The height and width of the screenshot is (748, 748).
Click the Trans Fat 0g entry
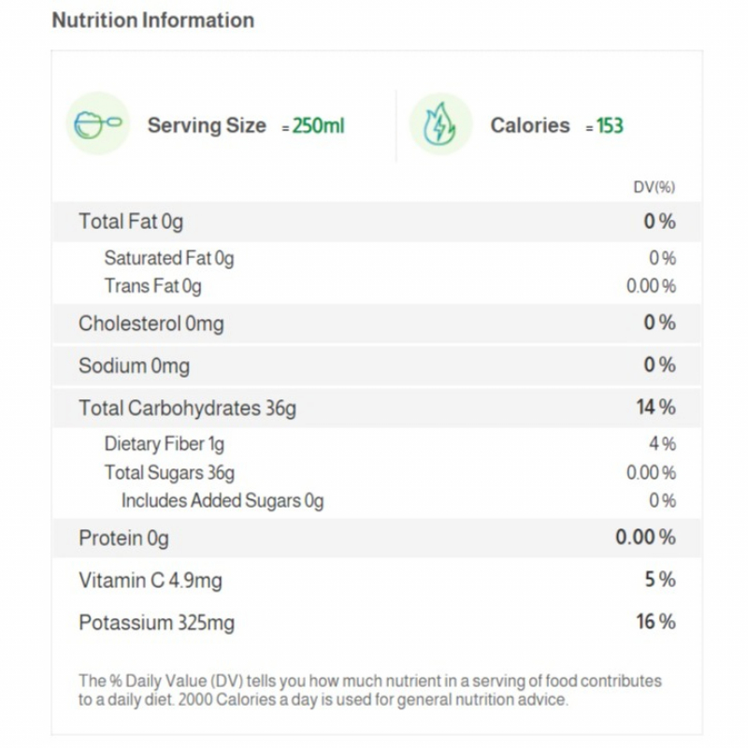coord(152,286)
